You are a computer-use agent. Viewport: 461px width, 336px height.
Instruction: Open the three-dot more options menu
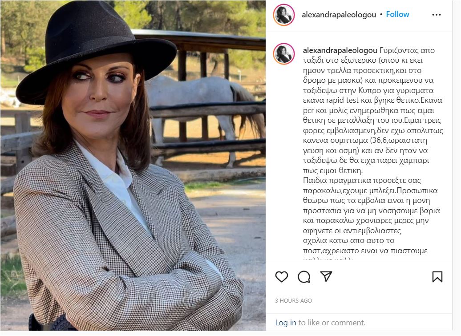coord(436,15)
